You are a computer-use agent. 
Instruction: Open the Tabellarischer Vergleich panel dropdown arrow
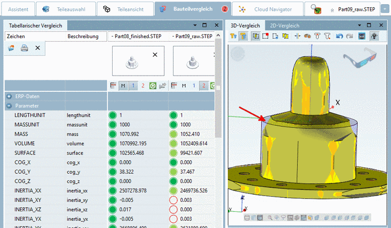tap(195, 25)
